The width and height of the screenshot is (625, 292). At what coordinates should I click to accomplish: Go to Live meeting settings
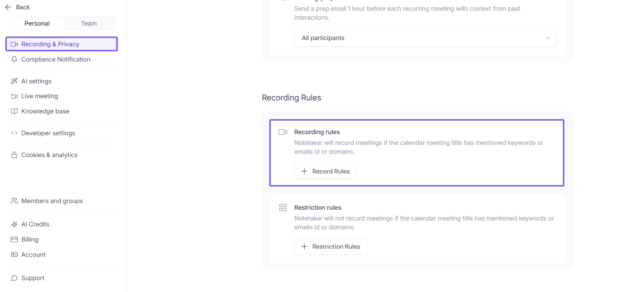[40, 96]
